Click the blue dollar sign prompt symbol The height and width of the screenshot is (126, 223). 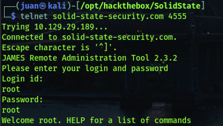(13, 16)
